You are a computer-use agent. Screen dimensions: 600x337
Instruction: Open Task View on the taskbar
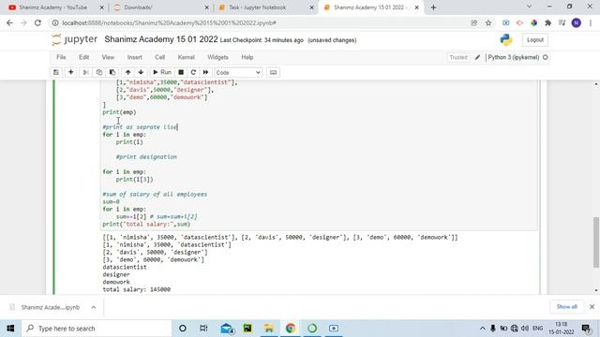(x=203, y=329)
